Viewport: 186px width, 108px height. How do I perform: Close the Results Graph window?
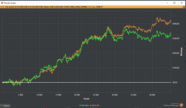tap(181, 3)
